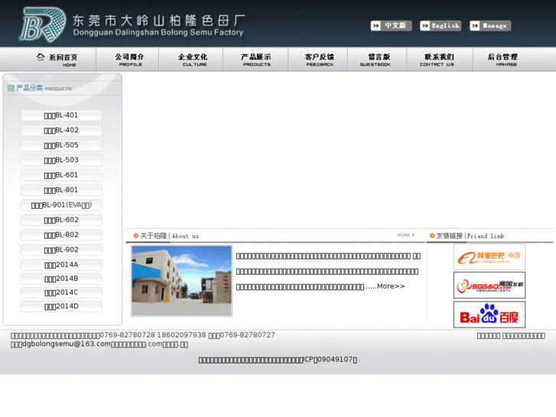The height and width of the screenshot is (417, 556).
Task: Click the More>> link after the description
Action: click(391, 286)
